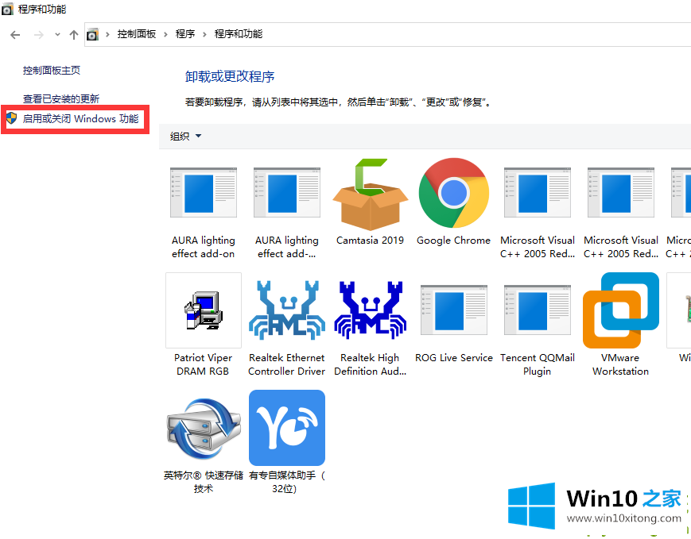
Task: Select the truncated AURA lighting effect add-... icon
Action: click(287, 192)
